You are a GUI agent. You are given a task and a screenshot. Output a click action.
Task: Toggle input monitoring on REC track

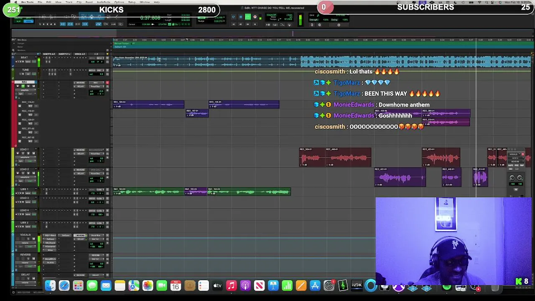tap(23, 86)
